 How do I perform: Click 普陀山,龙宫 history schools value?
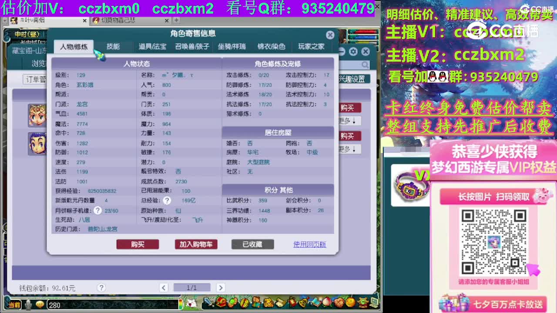(x=103, y=229)
